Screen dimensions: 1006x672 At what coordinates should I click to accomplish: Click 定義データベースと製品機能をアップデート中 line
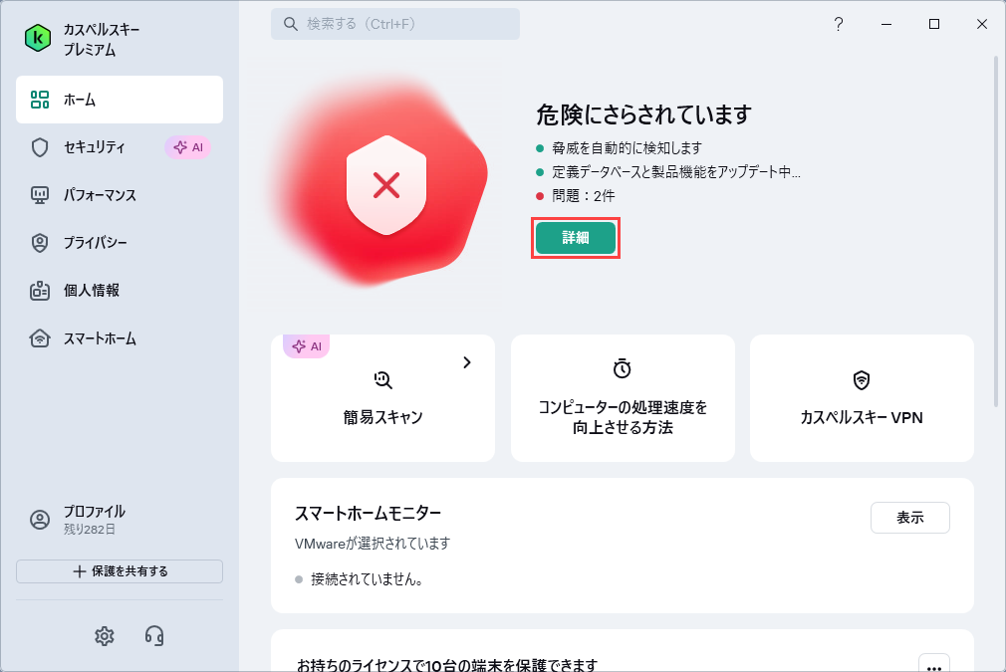point(668,172)
